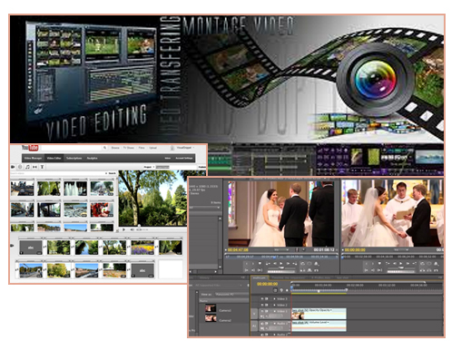Open the Analytics tab
Image resolution: width=461 pixels, height=360 pixels.
tap(93, 158)
